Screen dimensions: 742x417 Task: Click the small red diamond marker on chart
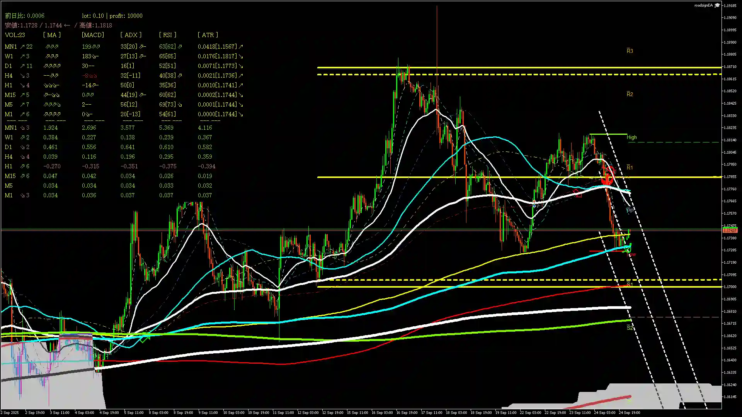point(578,193)
